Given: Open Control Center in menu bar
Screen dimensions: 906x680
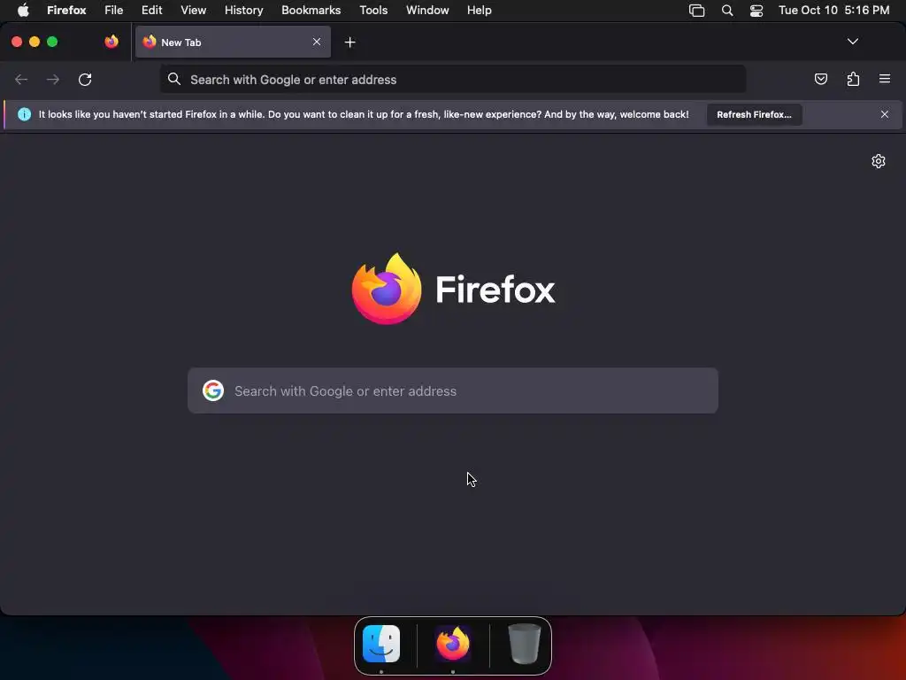Looking at the screenshot, I should tap(756, 11).
